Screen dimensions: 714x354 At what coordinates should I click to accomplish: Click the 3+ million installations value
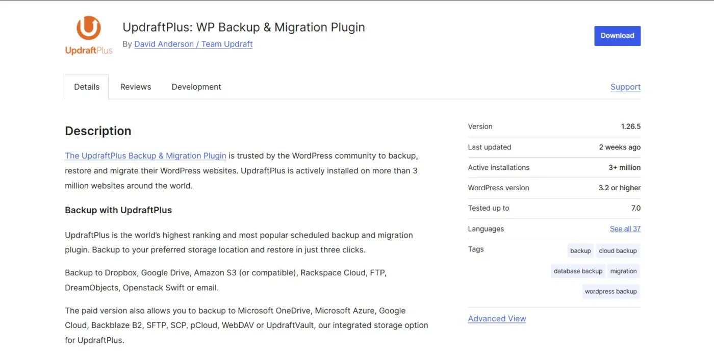point(624,167)
